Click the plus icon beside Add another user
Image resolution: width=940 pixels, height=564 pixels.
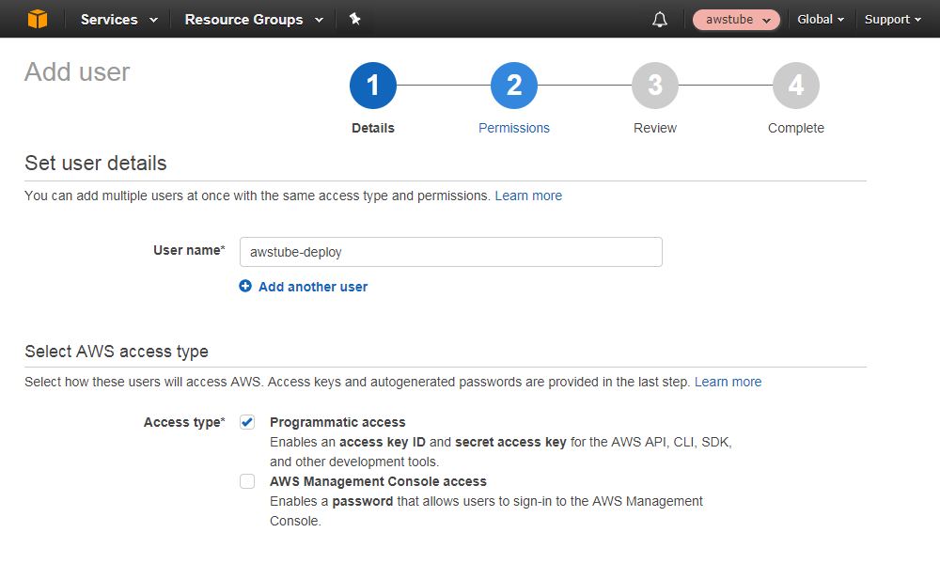(244, 286)
